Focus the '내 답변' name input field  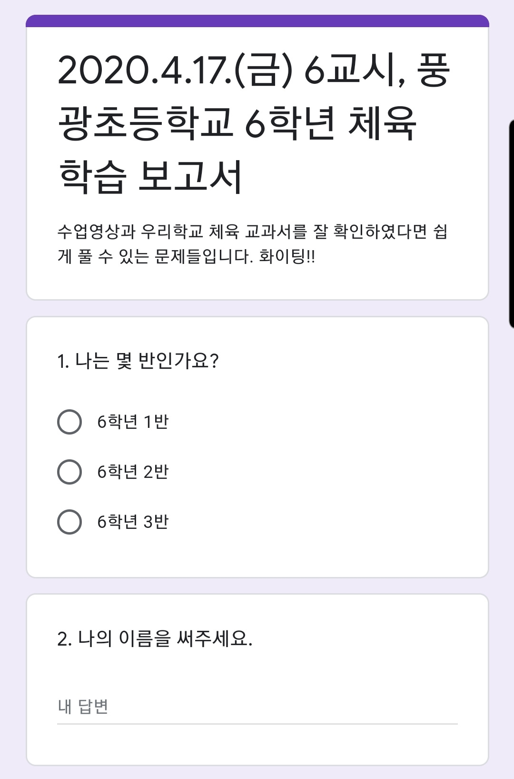coord(257,707)
